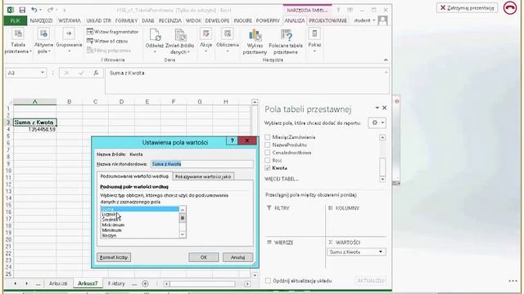Viewport: 524px width, 294px height.
Task: Open the student account dropdown
Action: 374,20
